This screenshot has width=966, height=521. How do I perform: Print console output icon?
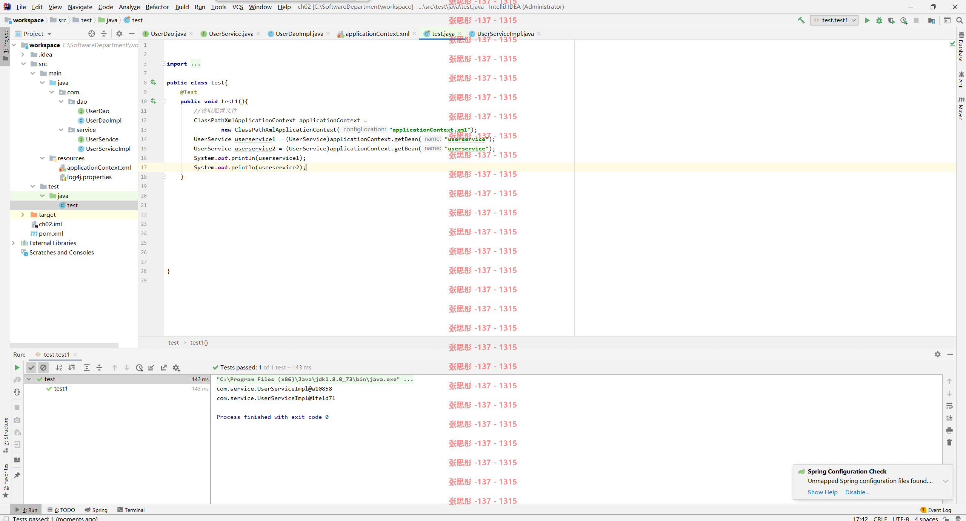[x=949, y=430]
